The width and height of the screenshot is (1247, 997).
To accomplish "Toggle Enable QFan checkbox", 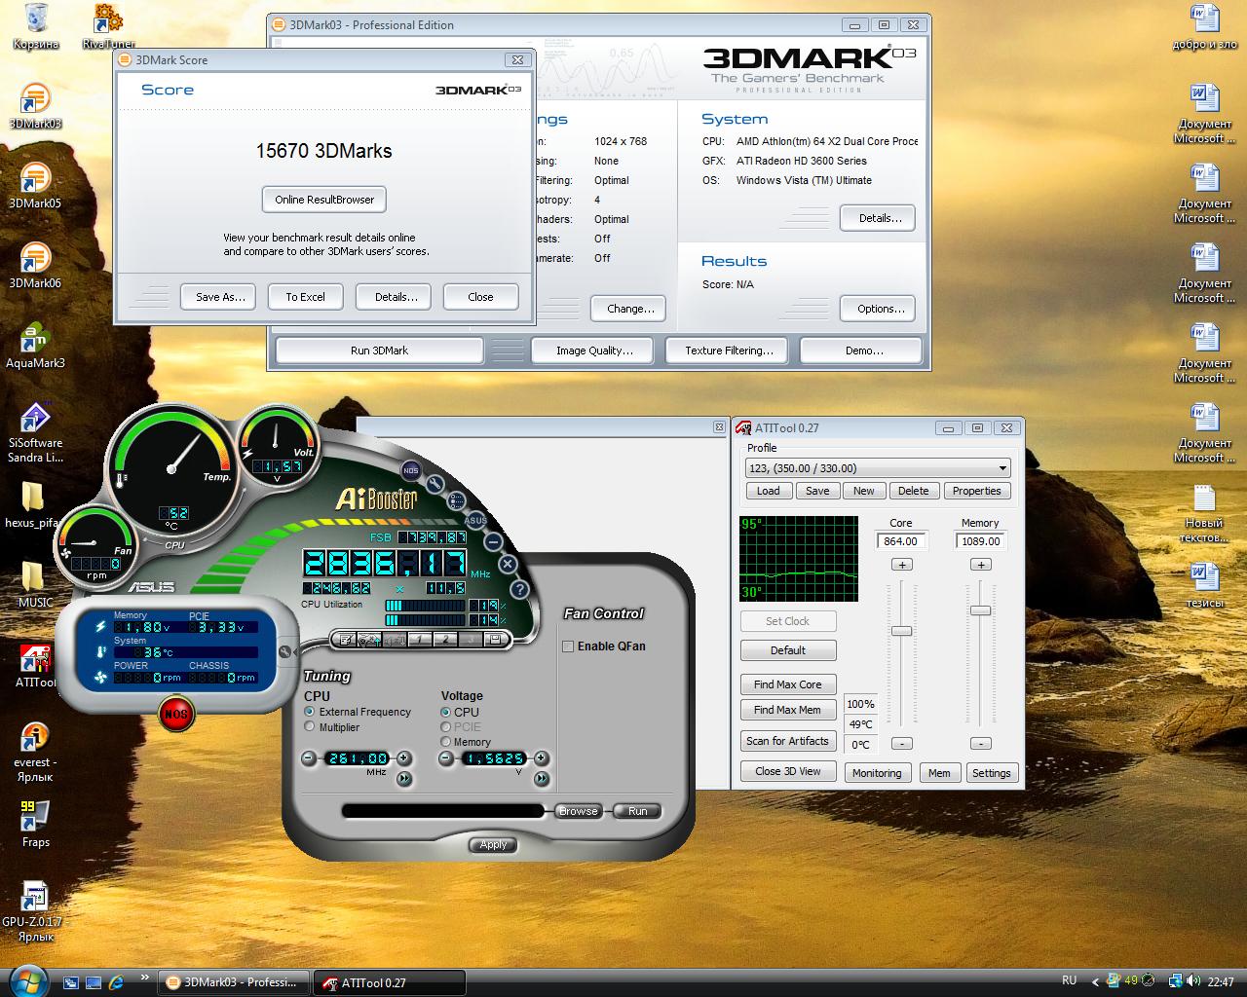I will click(568, 646).
